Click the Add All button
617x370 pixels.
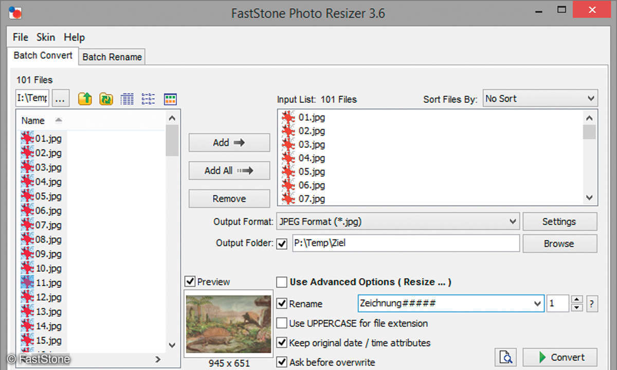(x=229, y=171)
